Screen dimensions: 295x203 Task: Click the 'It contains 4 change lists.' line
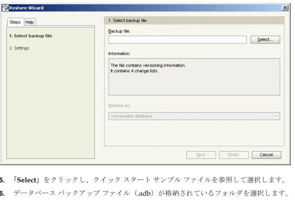pos(134,71)
